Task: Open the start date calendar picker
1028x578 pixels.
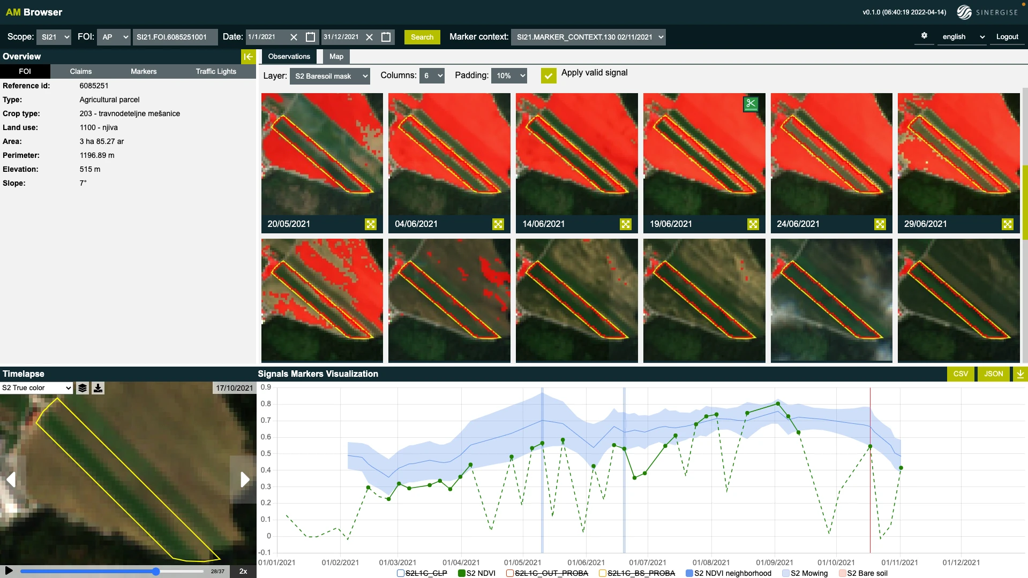Action: click(310, 37)
